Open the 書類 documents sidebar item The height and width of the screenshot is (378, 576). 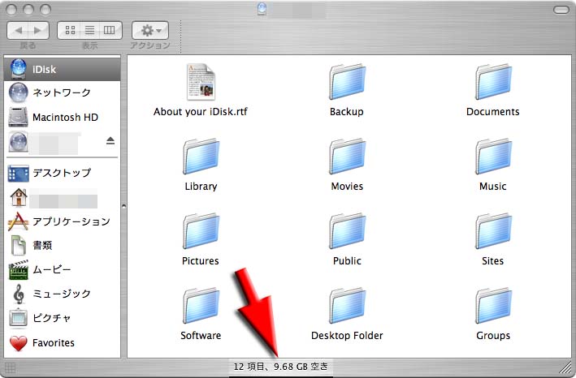[x=62, y=245]
